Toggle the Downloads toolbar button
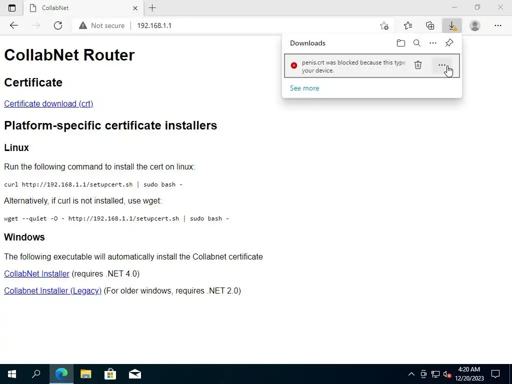Image resolution: width=512 pixels, height=384 pixels. tap(452, 25)
